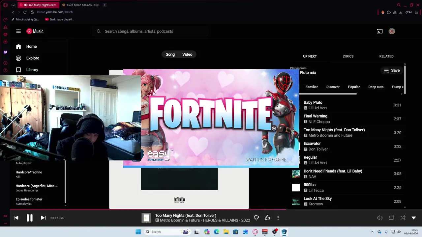Open the Opera main menu logo
This screenshot has width=422, height=237.
pyautogui.click(x=5, y=5)
